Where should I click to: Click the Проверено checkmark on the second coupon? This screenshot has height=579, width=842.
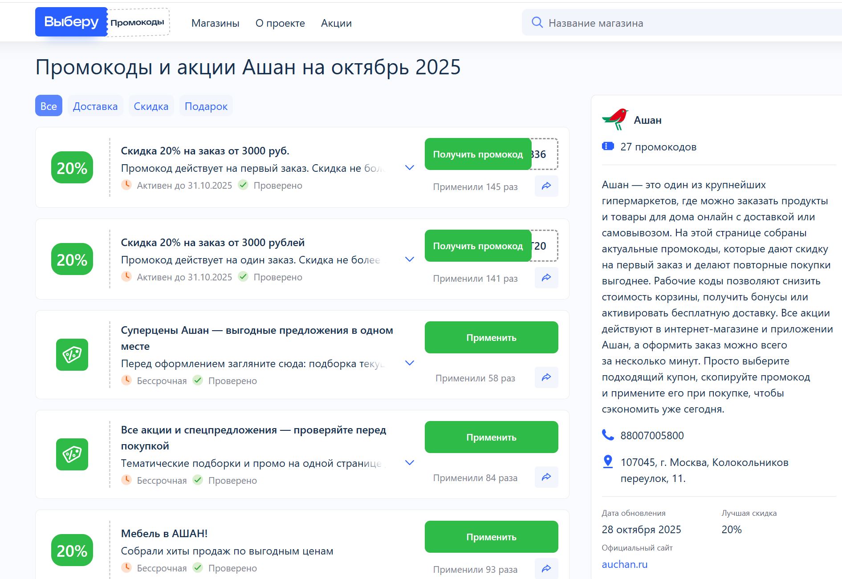(x=244, y=277)
